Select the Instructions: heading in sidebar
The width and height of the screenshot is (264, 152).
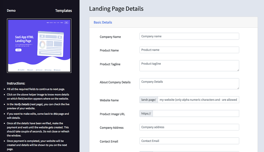16,83
